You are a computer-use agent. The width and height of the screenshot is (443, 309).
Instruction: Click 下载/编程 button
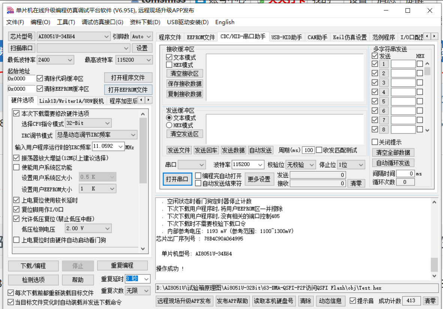33,266
